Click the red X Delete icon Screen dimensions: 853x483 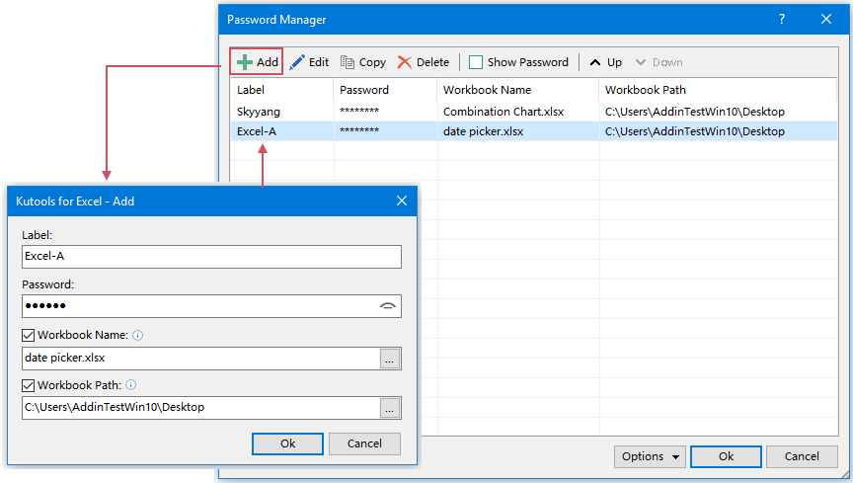(x=405, y=62)
